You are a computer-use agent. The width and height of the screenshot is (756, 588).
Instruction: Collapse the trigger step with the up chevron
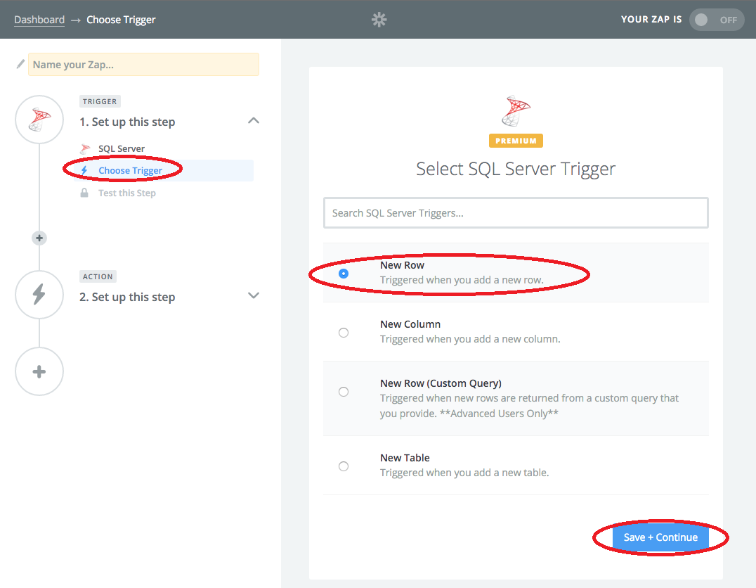pyautogui.click(x=254, y=121)
